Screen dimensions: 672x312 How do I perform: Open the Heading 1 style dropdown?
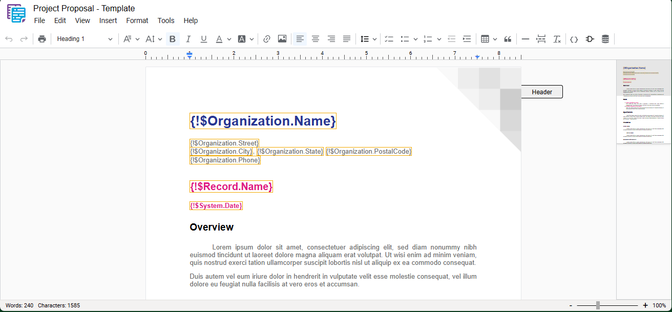click(85, 39)
